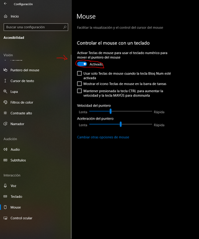The height and width of the screenshot is (239, 199).
Task: Click the 'Interacción' section label
Action: (12, 175)
